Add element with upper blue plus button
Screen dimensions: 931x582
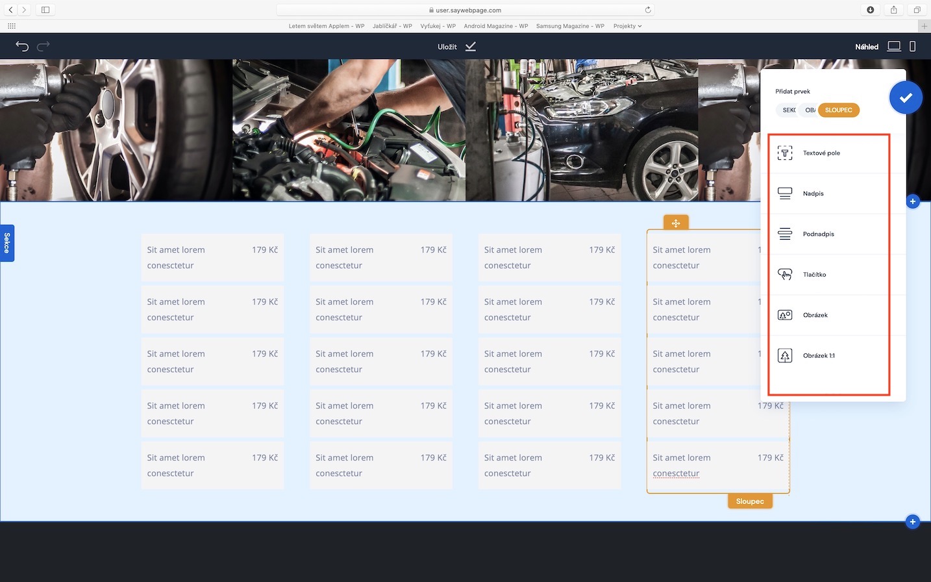[x=913, y=201]
